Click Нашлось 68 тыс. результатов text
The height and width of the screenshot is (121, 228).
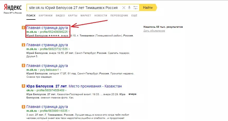tap(163, 27)
